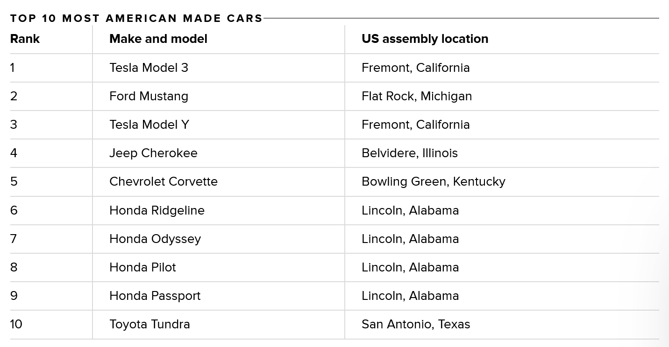Click the US assembly location header
Screen dimensions: 669x347
point(425,39)
